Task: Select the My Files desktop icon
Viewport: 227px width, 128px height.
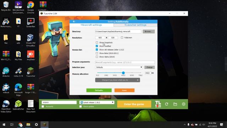Action: click(18, 55)
